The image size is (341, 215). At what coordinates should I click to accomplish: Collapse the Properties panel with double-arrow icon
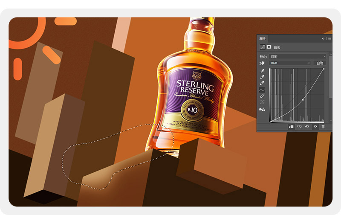pos(323,38)
